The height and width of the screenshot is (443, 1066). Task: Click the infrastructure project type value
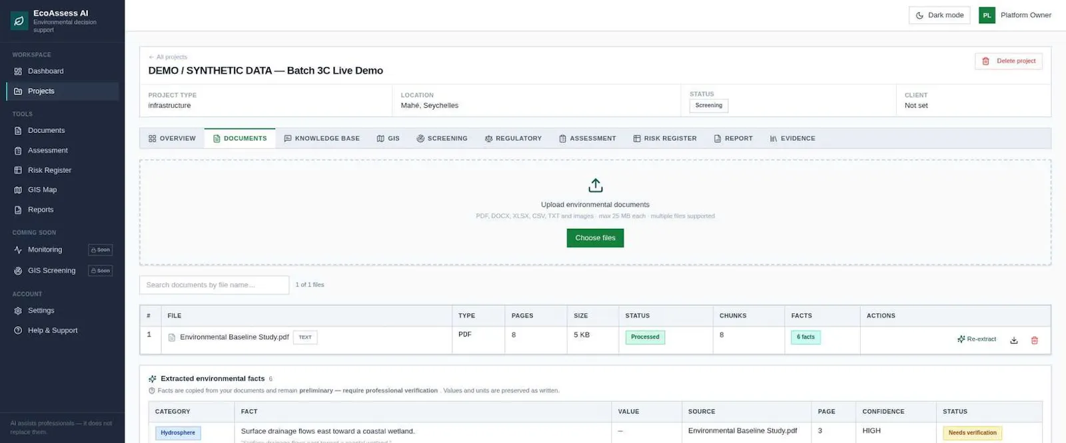[x=169, y=106]
